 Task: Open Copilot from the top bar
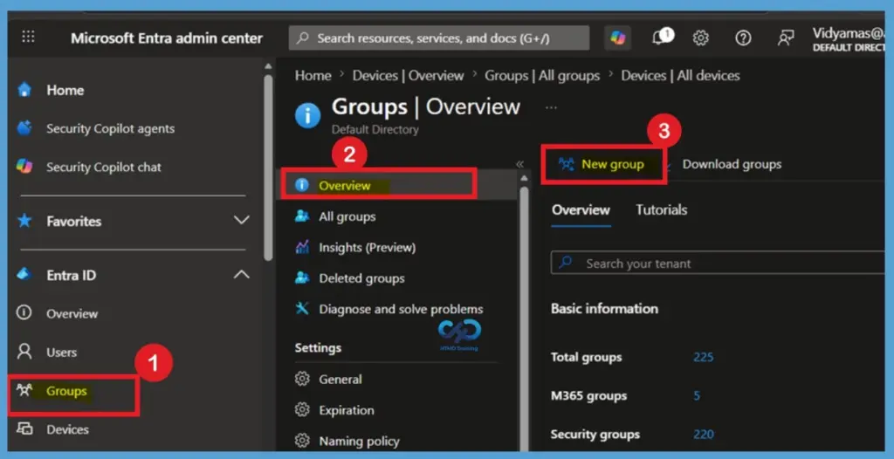point(617,38)
